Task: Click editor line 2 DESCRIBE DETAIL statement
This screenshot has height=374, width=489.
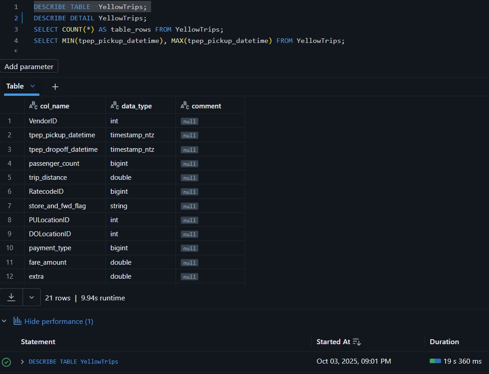Action: 90,18
